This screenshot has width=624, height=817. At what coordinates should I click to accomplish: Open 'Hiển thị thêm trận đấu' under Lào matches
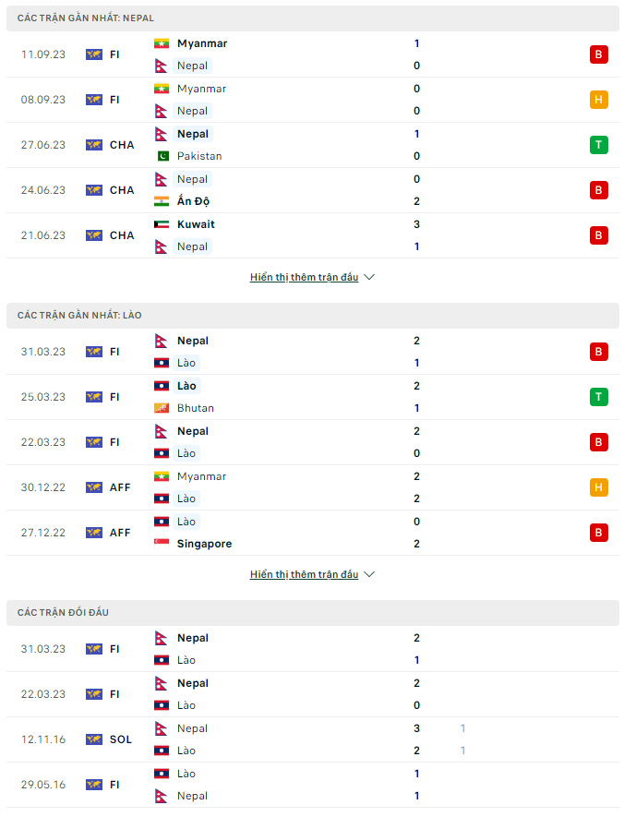(x=305, y=574)
